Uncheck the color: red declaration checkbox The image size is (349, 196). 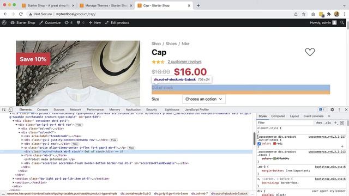[259, 144]
